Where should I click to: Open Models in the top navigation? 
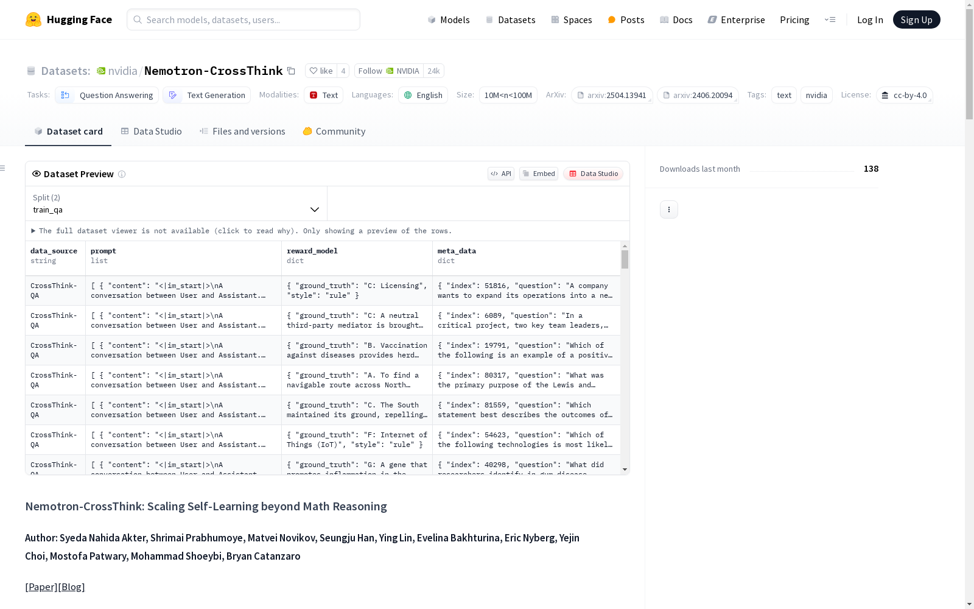click(x=449, y=19)
